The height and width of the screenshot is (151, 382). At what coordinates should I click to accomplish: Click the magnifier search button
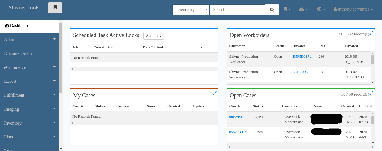[272, 10]
